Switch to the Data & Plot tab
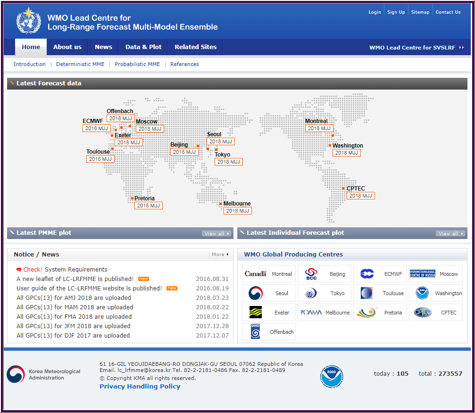Viewport: 475px width, 413px height. (x=143, y=47)
